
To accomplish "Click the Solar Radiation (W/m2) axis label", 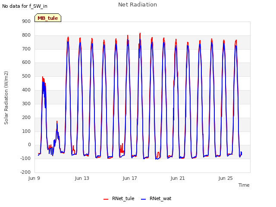I will tap(6, 98).
